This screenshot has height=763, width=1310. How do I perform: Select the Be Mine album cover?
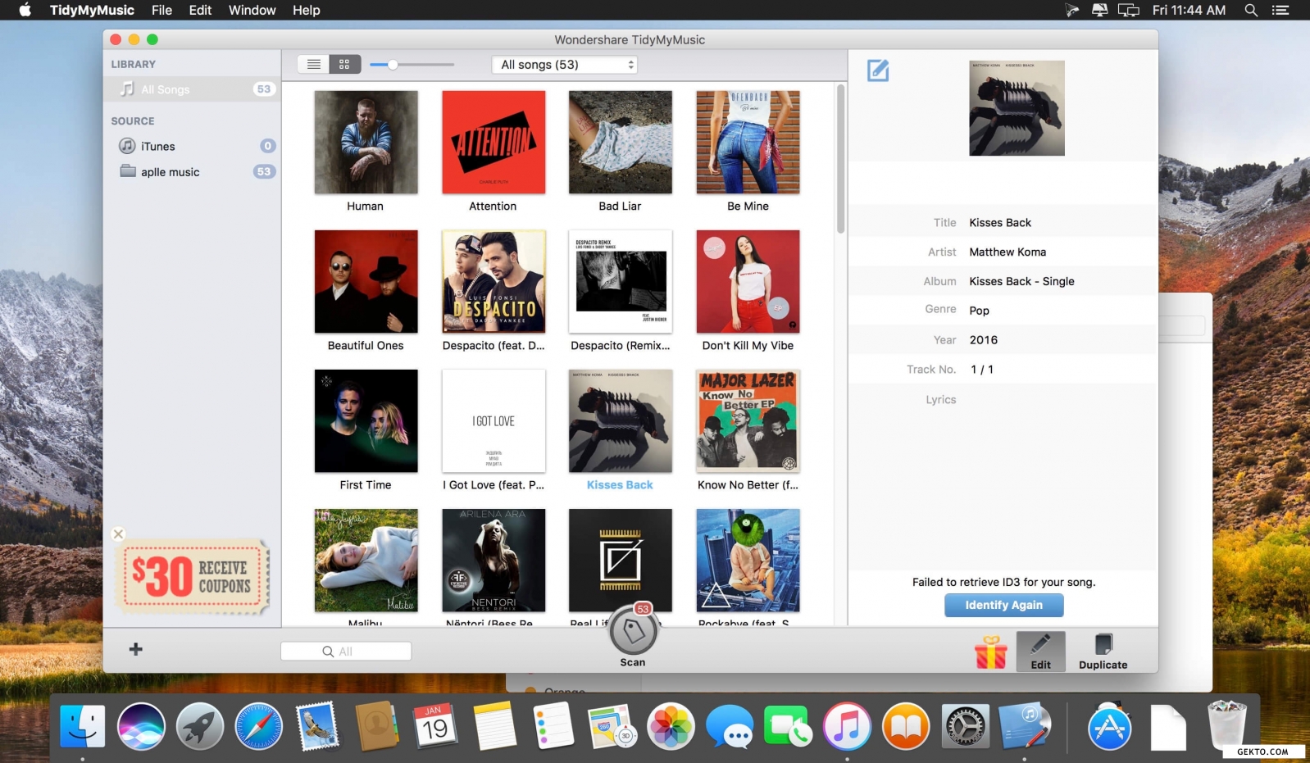748,142
